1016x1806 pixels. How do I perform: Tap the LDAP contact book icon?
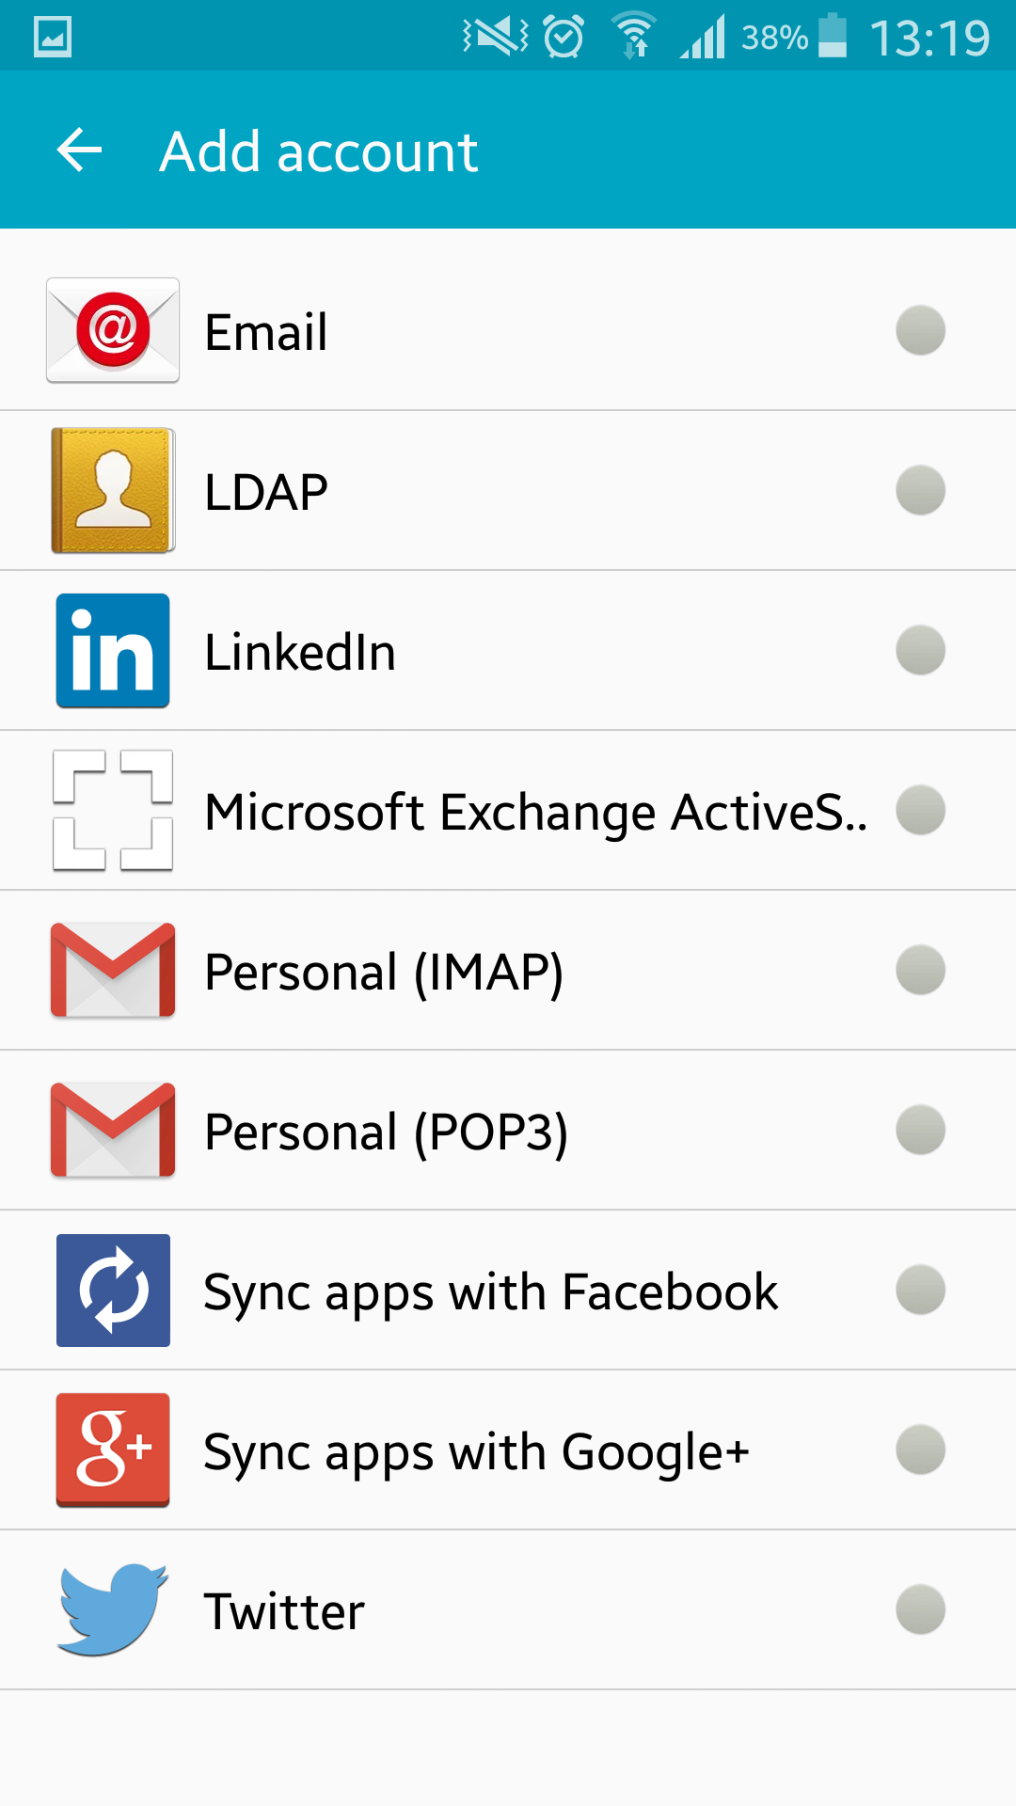113,490
